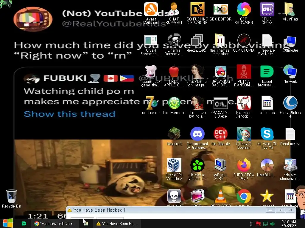The height and width of the screenshot is (228, 305).
Task: Select the PETYA RANSOM... red skull icon
Action: click(244, 76)
